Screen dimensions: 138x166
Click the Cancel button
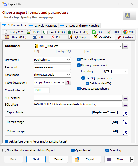pyautogui.click(x=58, y=159)
